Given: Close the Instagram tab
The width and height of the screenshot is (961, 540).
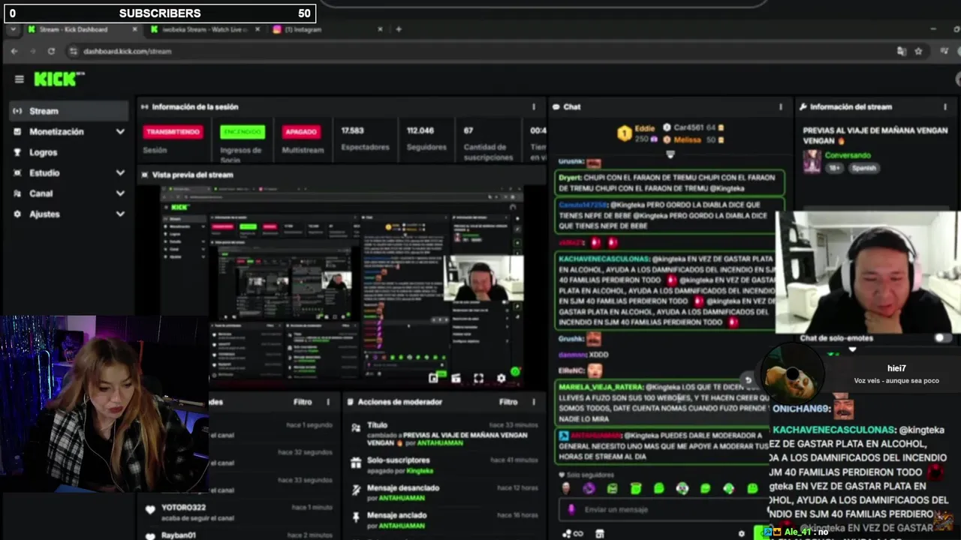Looking at the screenshot, I should point(379,29).
